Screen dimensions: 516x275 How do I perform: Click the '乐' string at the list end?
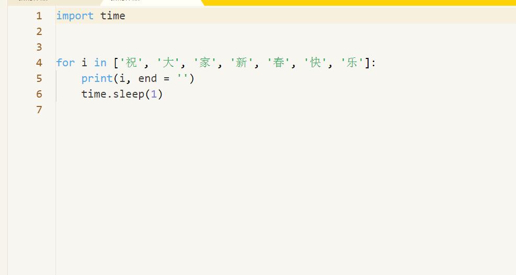point(352,63)
